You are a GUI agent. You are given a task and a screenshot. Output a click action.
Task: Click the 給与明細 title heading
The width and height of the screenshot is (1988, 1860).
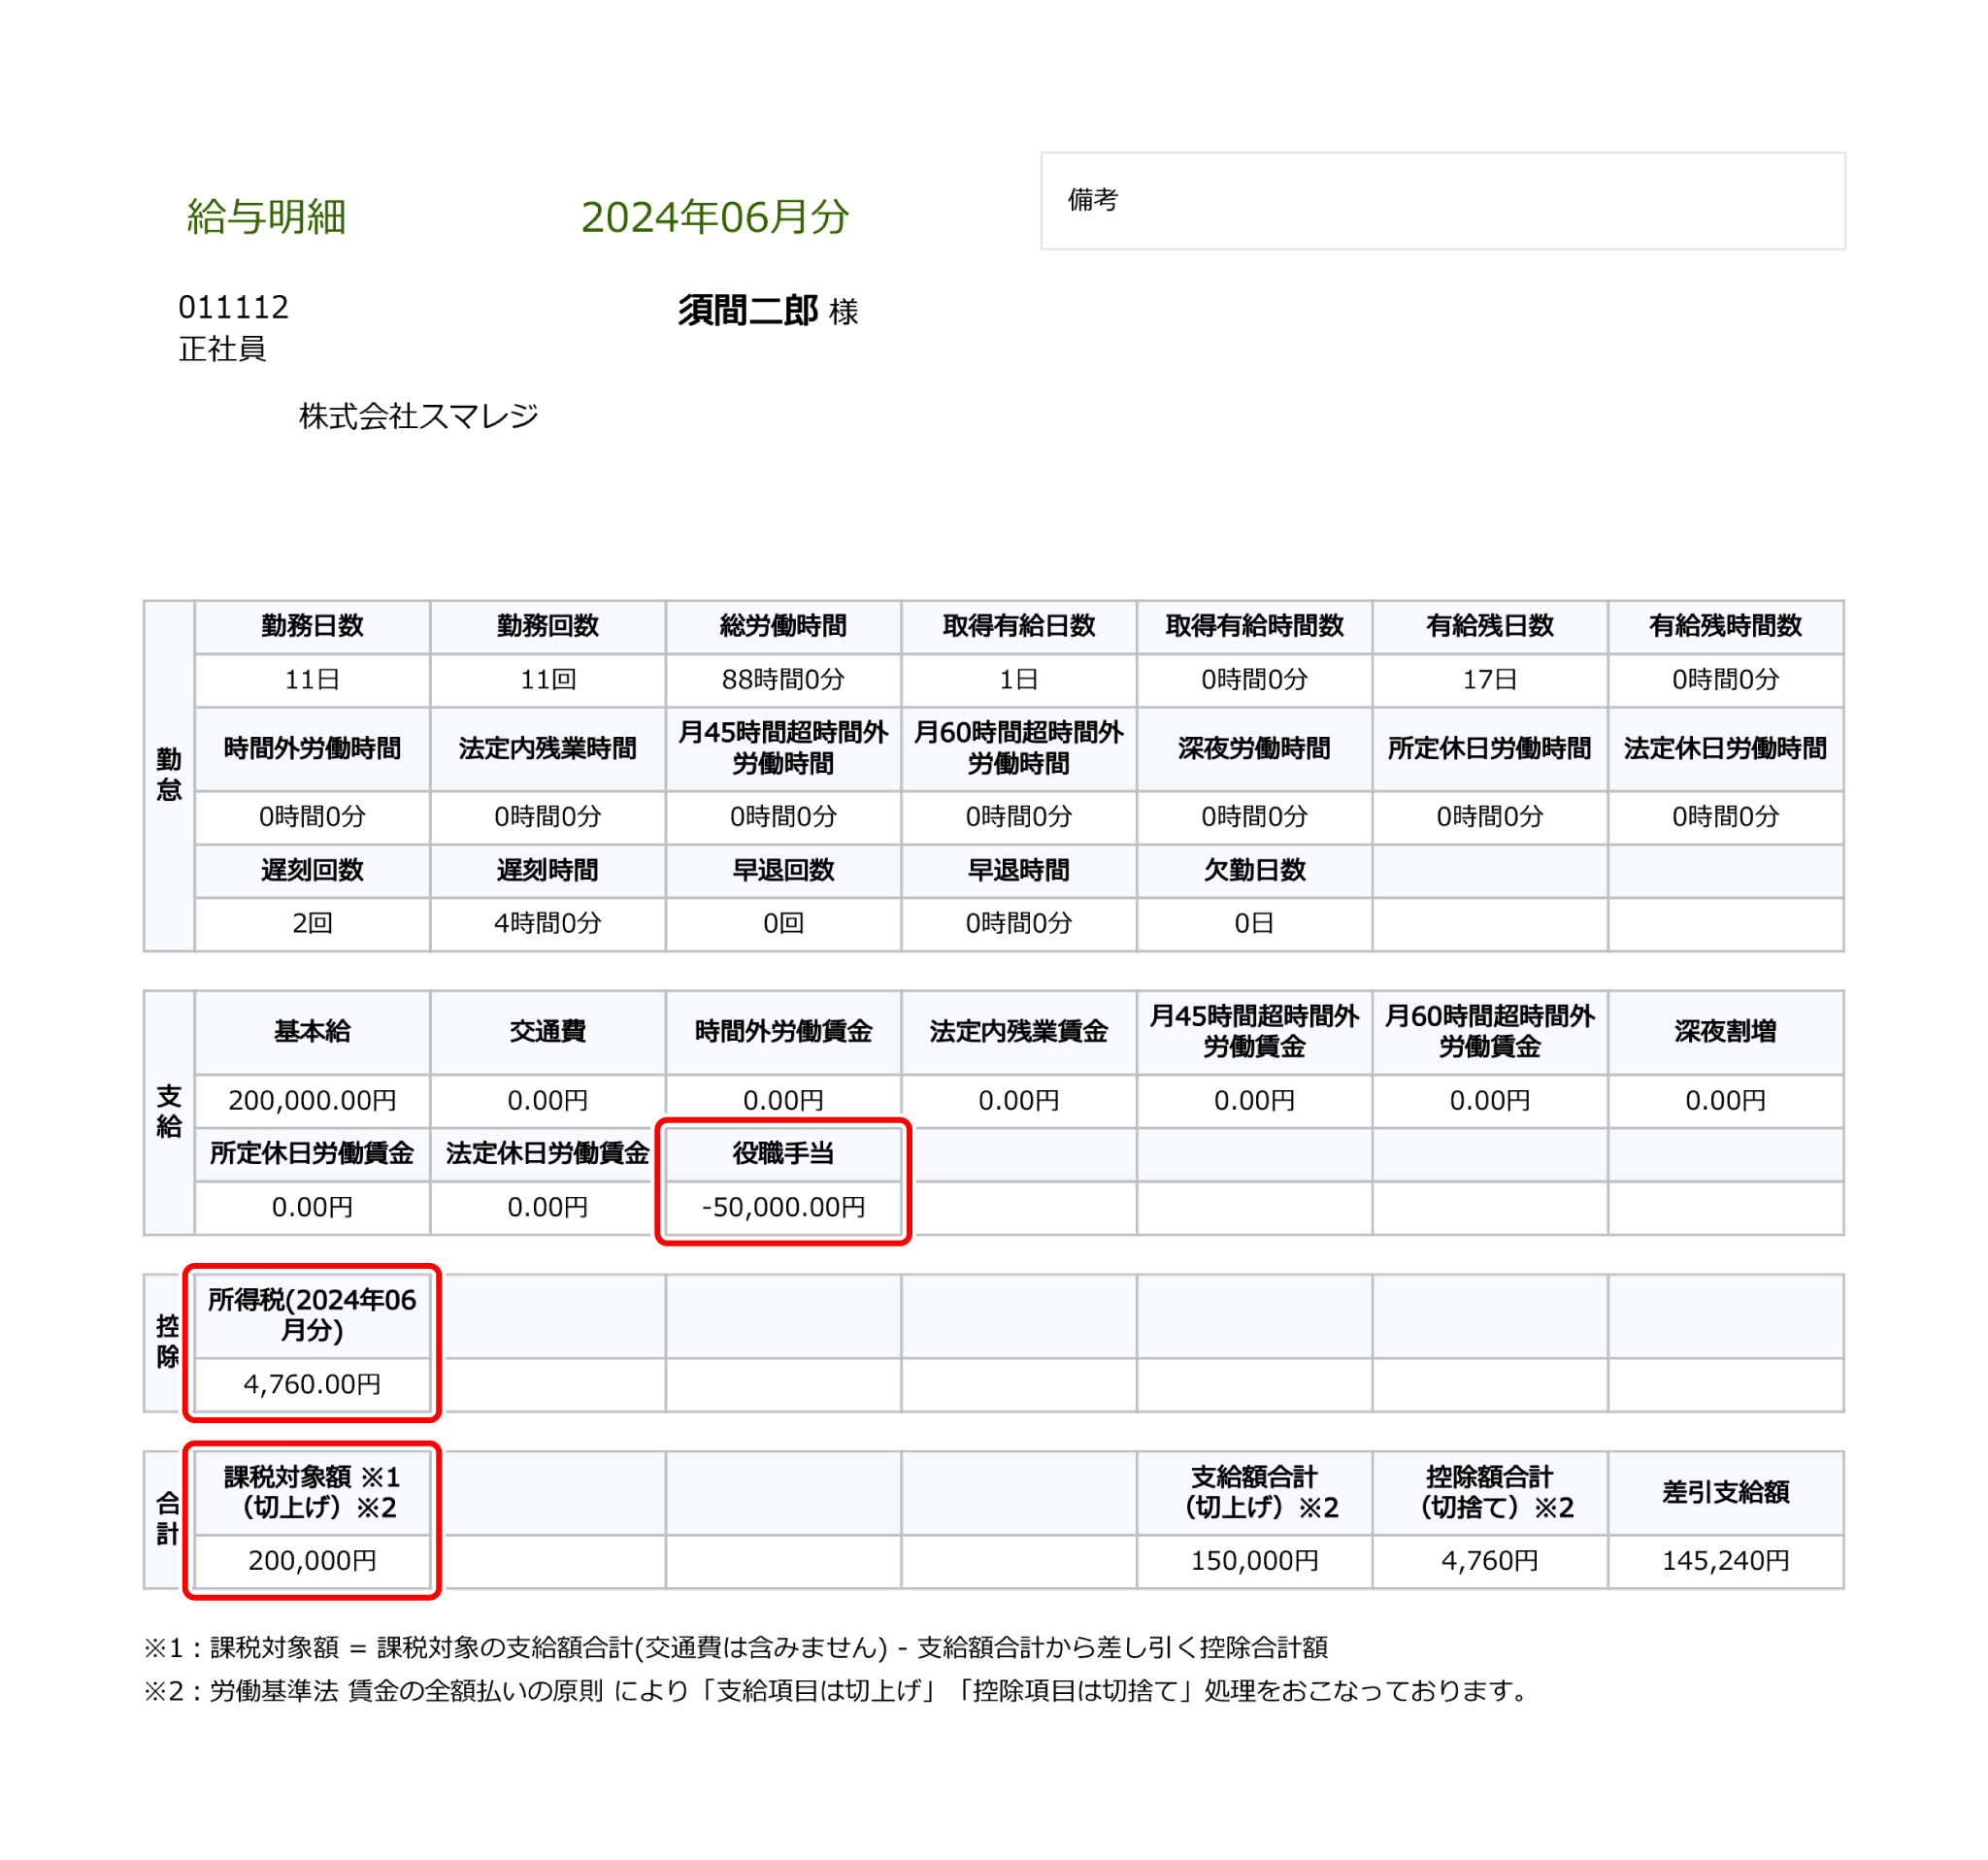(x=266, y=217)
